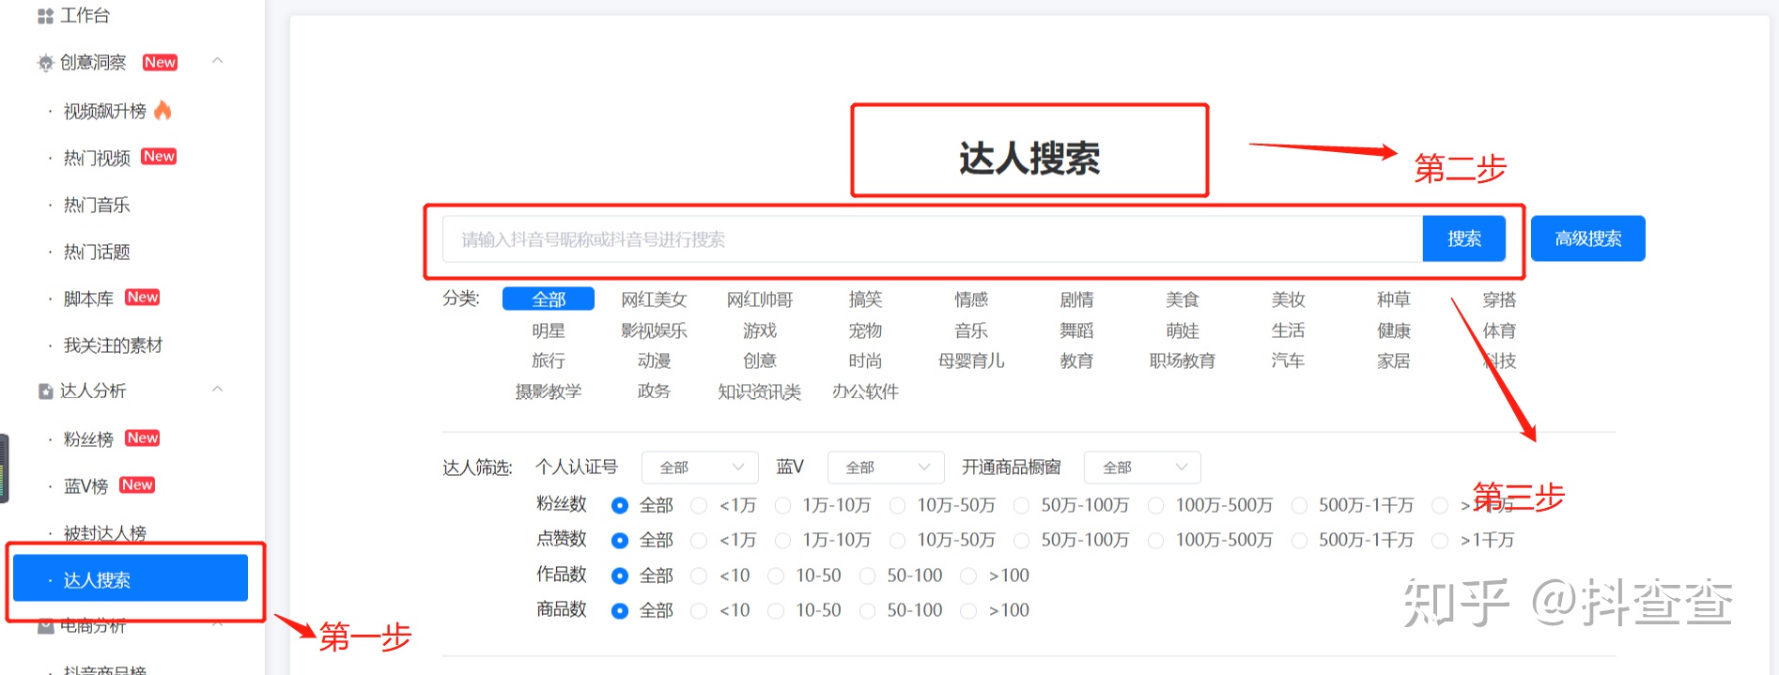
Task: Select the 网红美女 category
Action: 654,299
